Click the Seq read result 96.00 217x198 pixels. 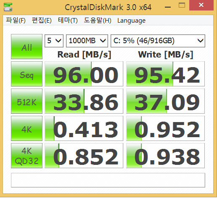(x=84, y=74)
